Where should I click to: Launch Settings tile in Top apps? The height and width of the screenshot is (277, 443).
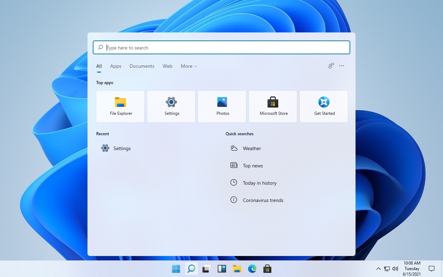[171, 107]
